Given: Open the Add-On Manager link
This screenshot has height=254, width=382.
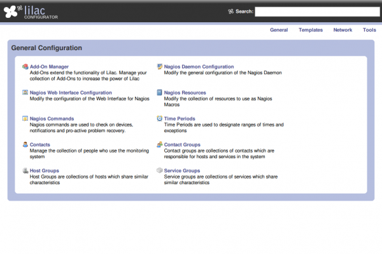Looking at the screenshot, I should pyautogui.click(x=49, y=67).
